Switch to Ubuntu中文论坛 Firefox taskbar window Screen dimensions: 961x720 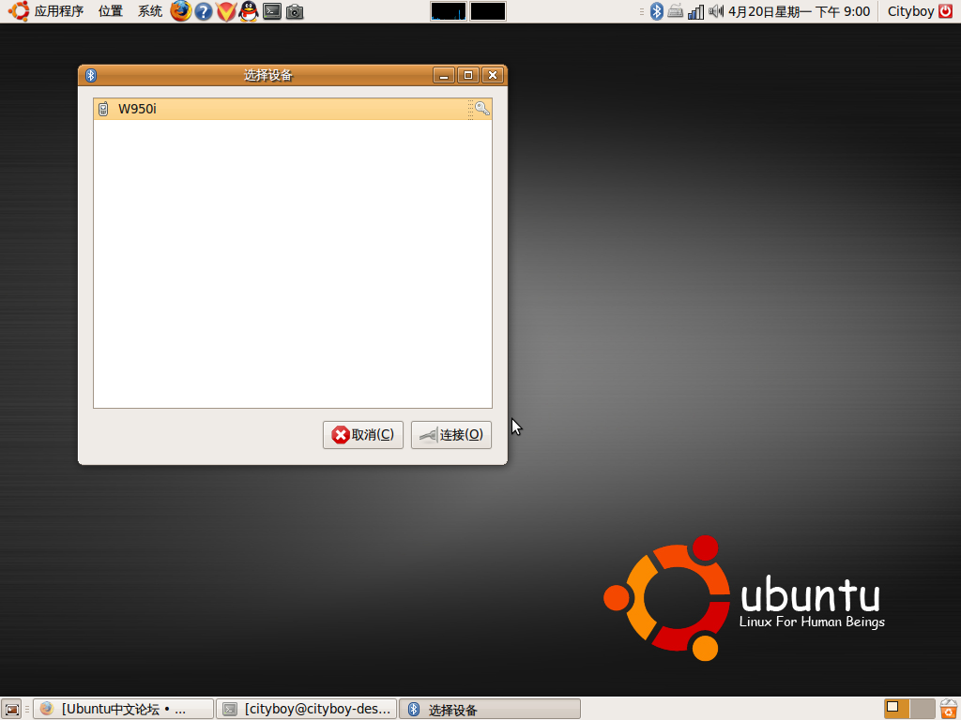(x=123, y=709)
